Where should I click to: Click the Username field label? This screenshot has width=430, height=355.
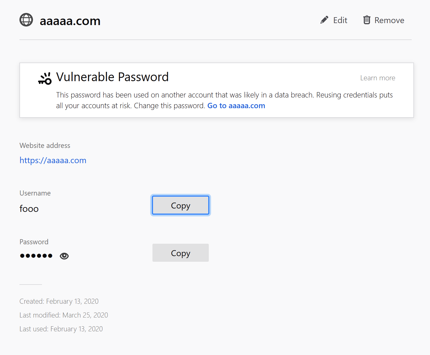[x=35, y=193]
